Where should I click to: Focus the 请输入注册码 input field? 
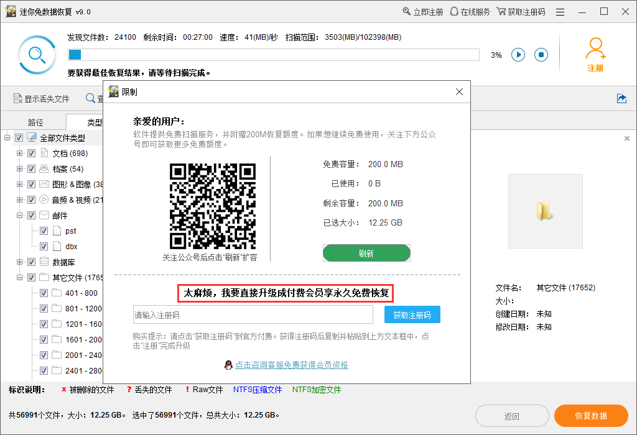tap(253, 315)
